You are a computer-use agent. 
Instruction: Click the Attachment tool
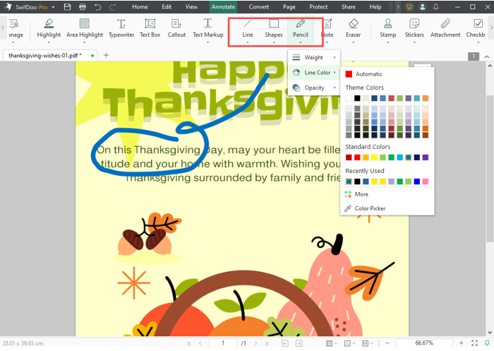445,28
